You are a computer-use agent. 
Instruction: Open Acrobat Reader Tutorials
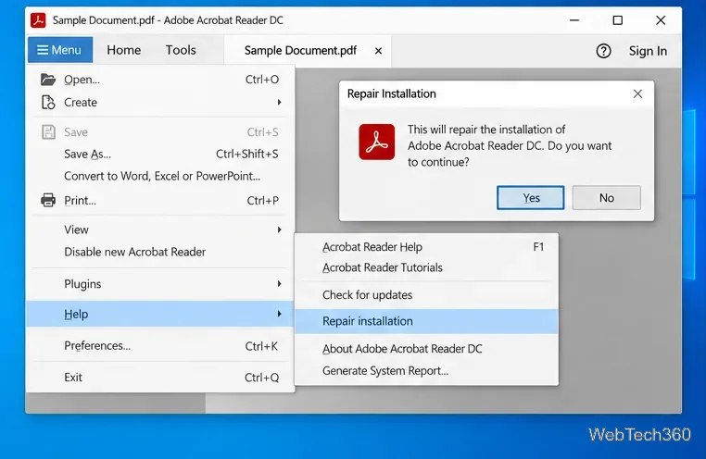(x=426, y=267)
